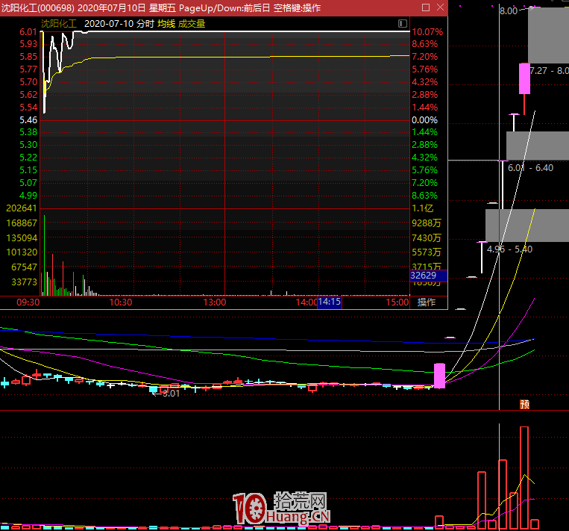Click the 操作 button below the intraday chart
Viewport: 569px width, 531px height.
pos(427,302)
